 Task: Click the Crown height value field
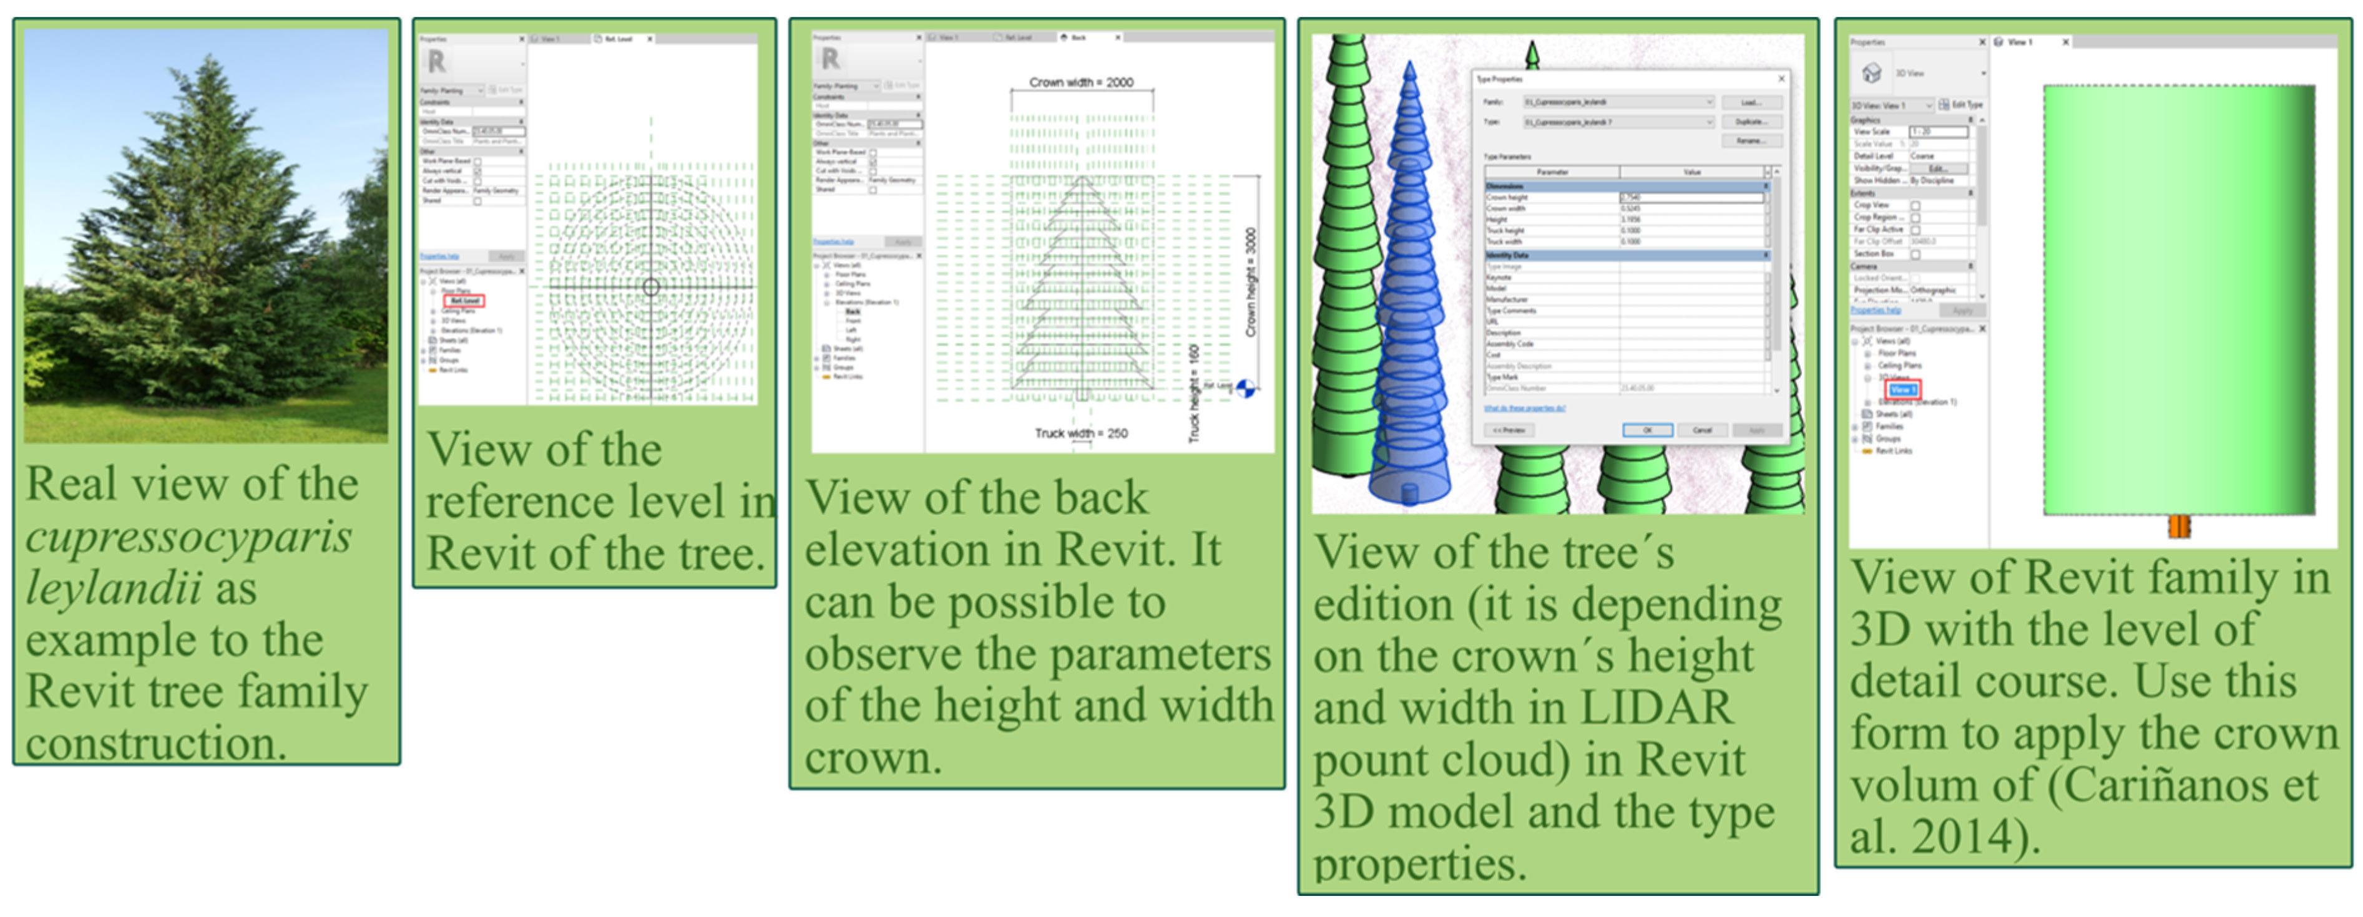click(1691, 197)
